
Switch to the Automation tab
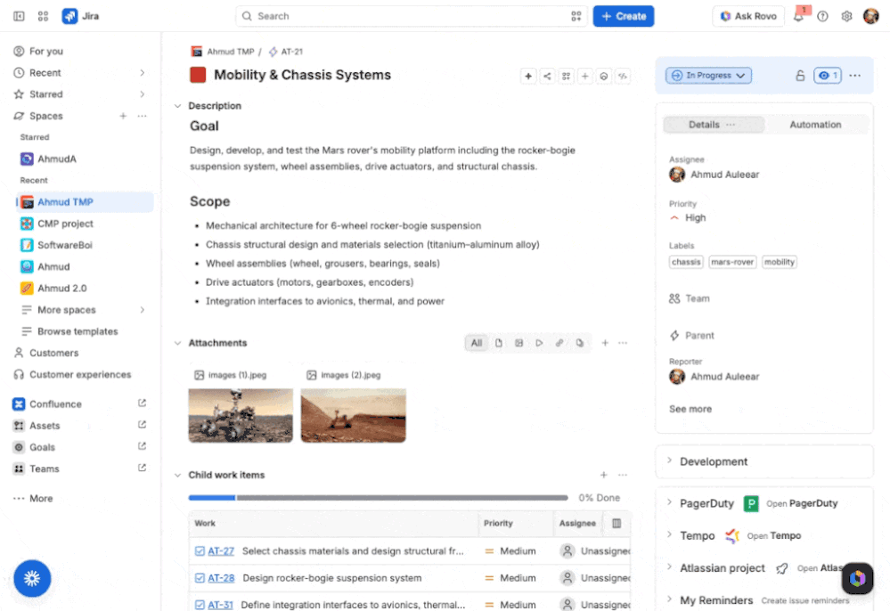pos(815,124)
